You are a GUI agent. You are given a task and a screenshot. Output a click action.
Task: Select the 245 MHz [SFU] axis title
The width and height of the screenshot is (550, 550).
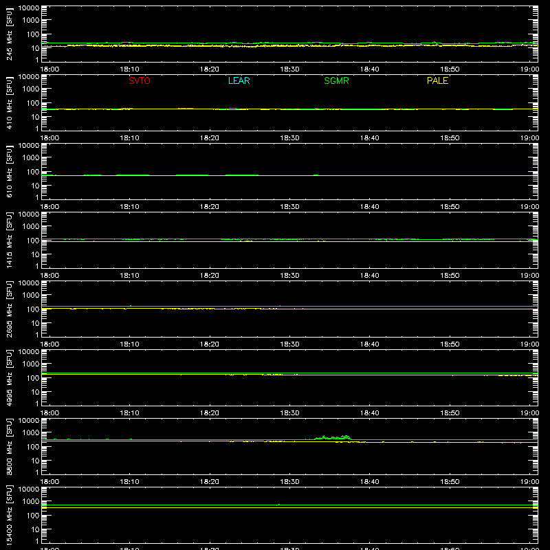(x=10, y=34)
